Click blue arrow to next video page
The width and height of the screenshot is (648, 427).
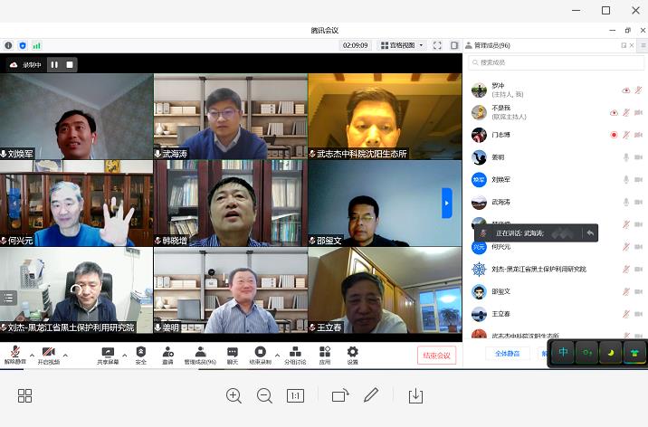[446, 203]
